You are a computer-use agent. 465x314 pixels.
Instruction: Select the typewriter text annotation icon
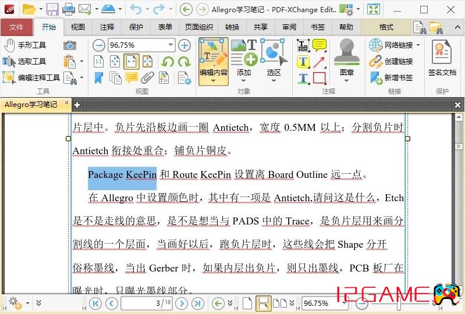(303, 45)
